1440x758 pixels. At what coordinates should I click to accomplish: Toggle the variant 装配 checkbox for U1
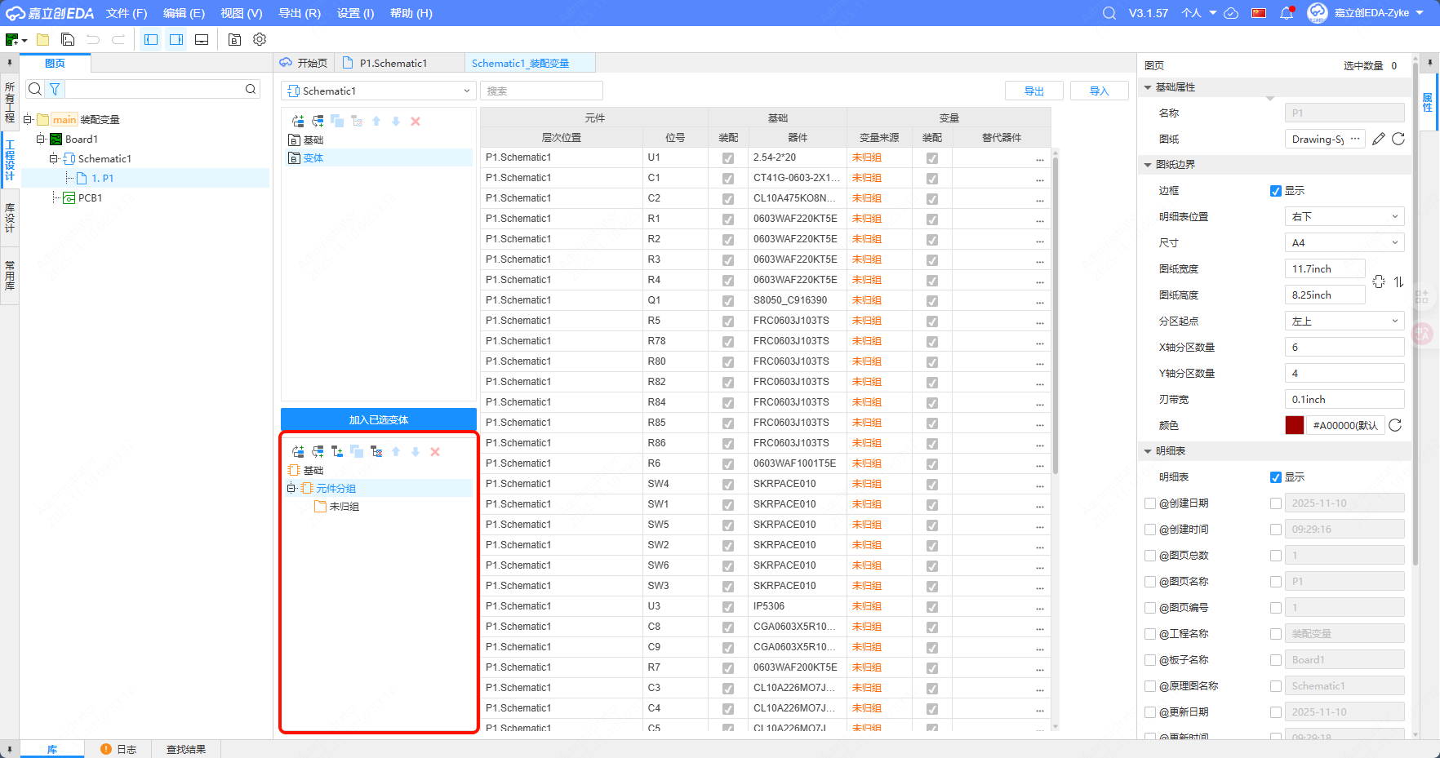(931, 158)
